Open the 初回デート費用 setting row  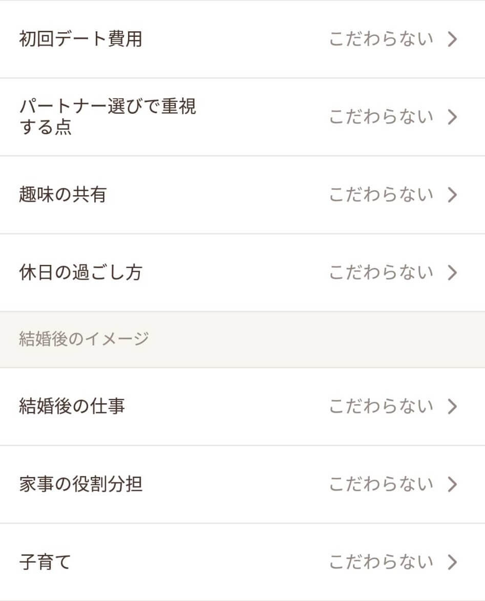[243, 39]
